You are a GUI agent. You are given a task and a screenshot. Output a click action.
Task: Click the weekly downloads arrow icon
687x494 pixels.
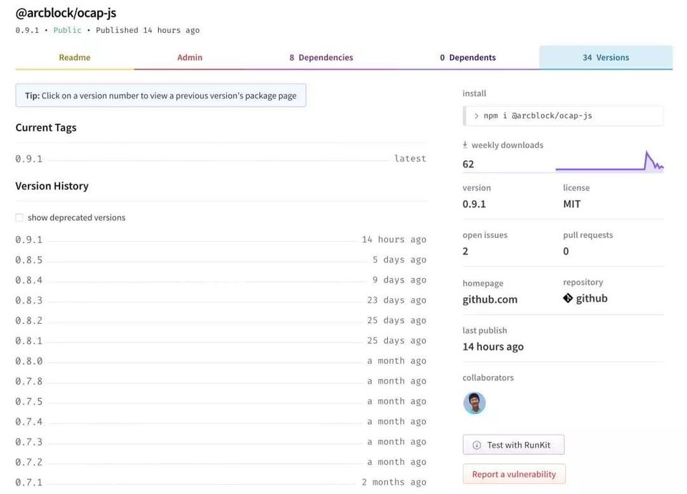pyautogui.click(x=466, y=145)
